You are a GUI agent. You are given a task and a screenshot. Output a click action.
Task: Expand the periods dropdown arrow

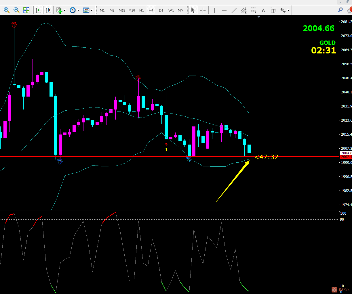click(78, 10)
